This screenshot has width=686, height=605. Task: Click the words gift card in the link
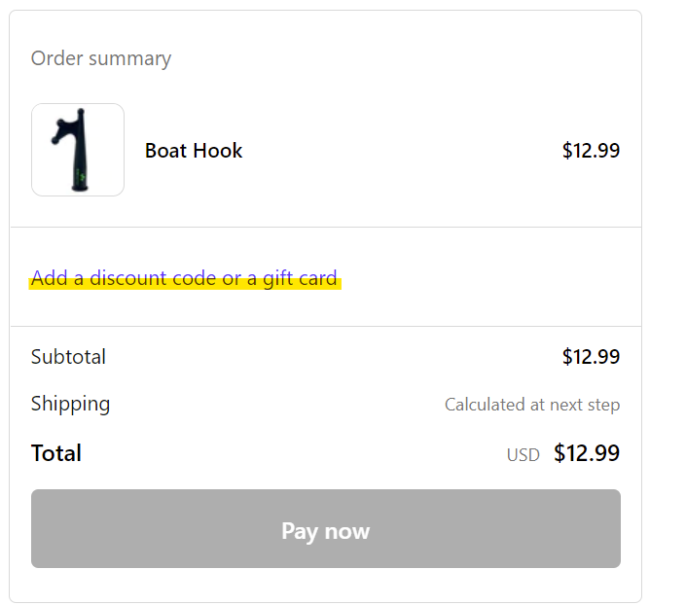pyautogui.click(x=300, y=278)
